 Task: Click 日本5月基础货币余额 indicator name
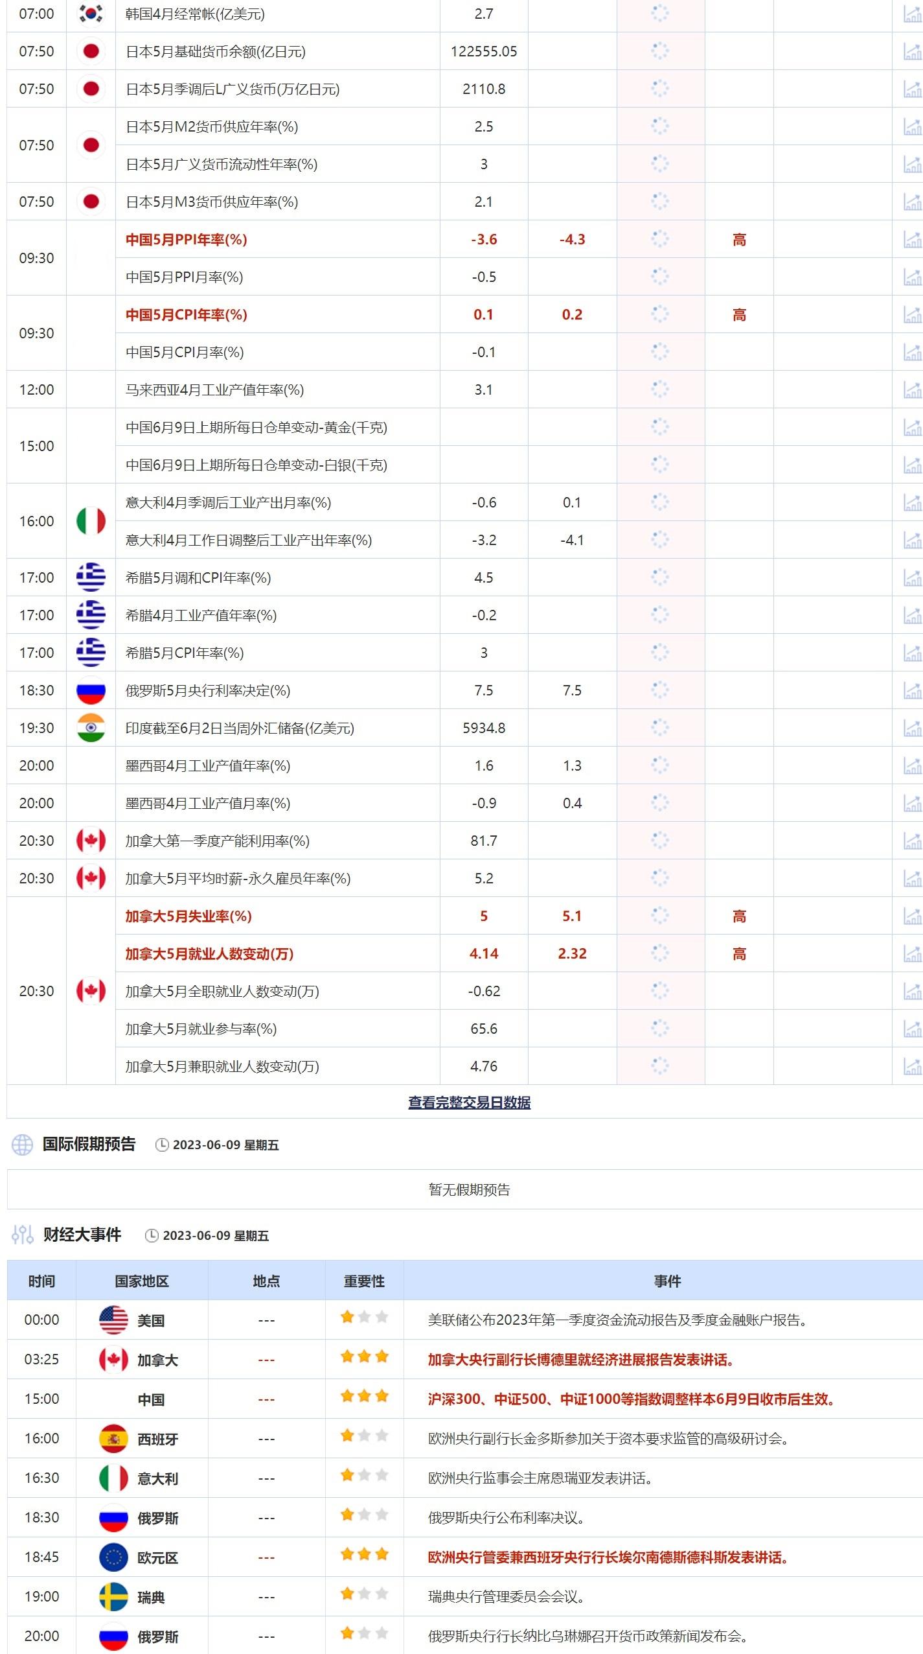(215, 52)
